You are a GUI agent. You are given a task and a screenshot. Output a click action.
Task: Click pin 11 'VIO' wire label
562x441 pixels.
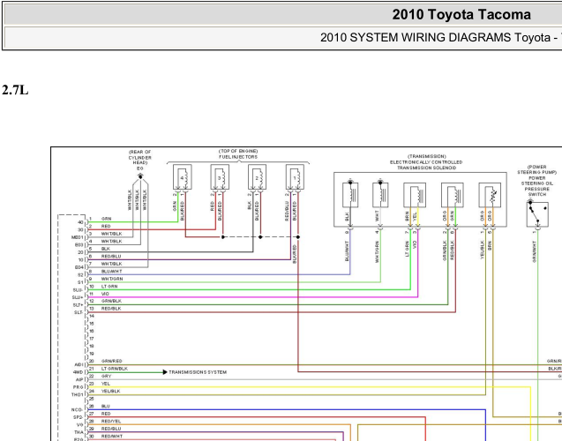click(x=105, y=294)
